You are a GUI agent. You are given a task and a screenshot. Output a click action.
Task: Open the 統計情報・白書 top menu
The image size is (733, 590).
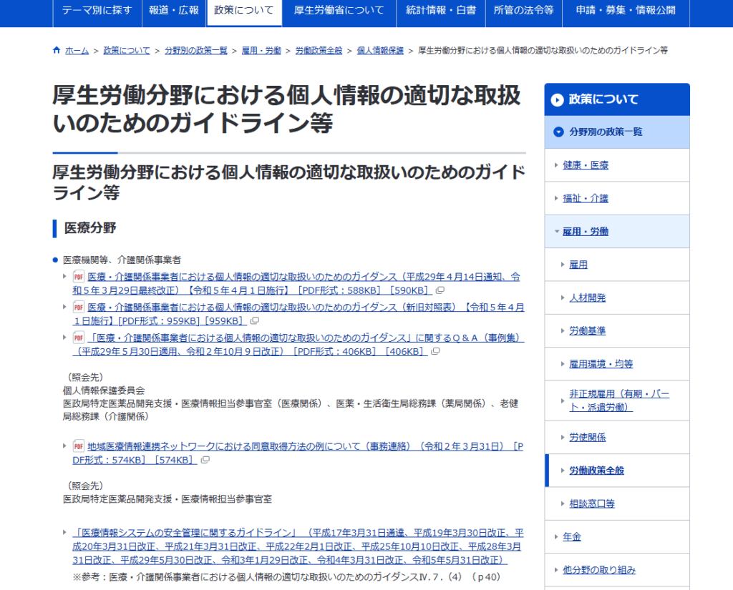(x=440, y=11)
